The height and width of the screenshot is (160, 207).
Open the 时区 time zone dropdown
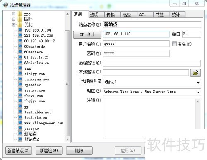coord(198,92)
